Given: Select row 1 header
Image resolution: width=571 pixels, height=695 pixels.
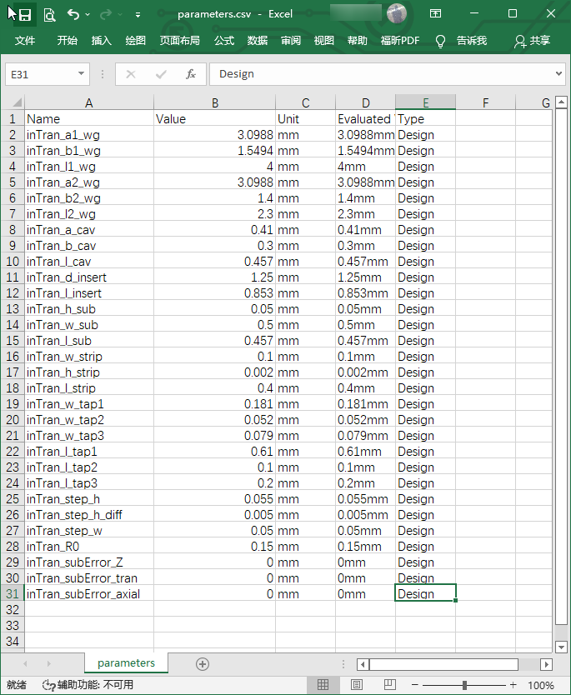Looking at the screenshot, I should click(13, 119).
